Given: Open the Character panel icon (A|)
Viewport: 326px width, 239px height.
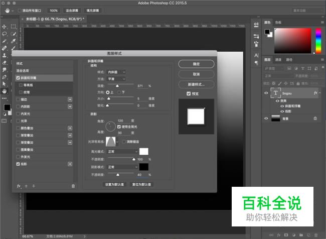Looking at the screenshot, I should click(x=256, y=55).
